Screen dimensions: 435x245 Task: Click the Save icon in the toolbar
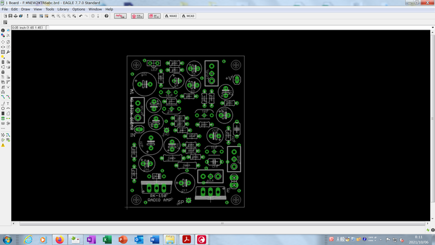[x=9, y=16]
